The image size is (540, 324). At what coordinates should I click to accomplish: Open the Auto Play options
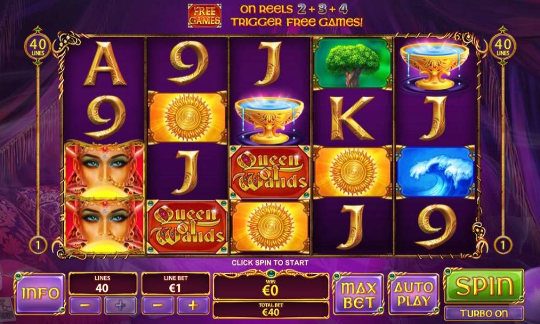(x=414, y=294)
